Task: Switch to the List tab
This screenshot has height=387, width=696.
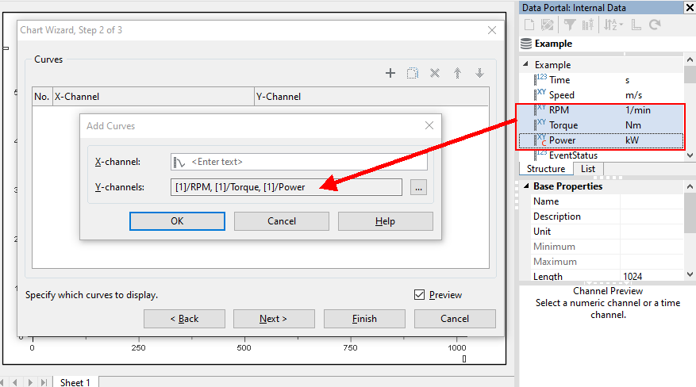Action: click(x=588, y=169)
